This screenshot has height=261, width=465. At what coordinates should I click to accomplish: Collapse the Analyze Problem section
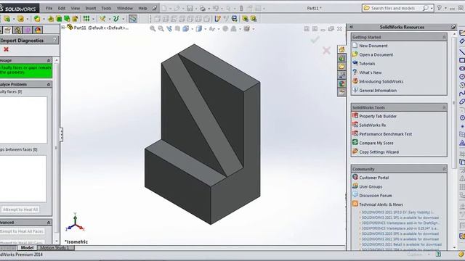[x=49, y=85]
